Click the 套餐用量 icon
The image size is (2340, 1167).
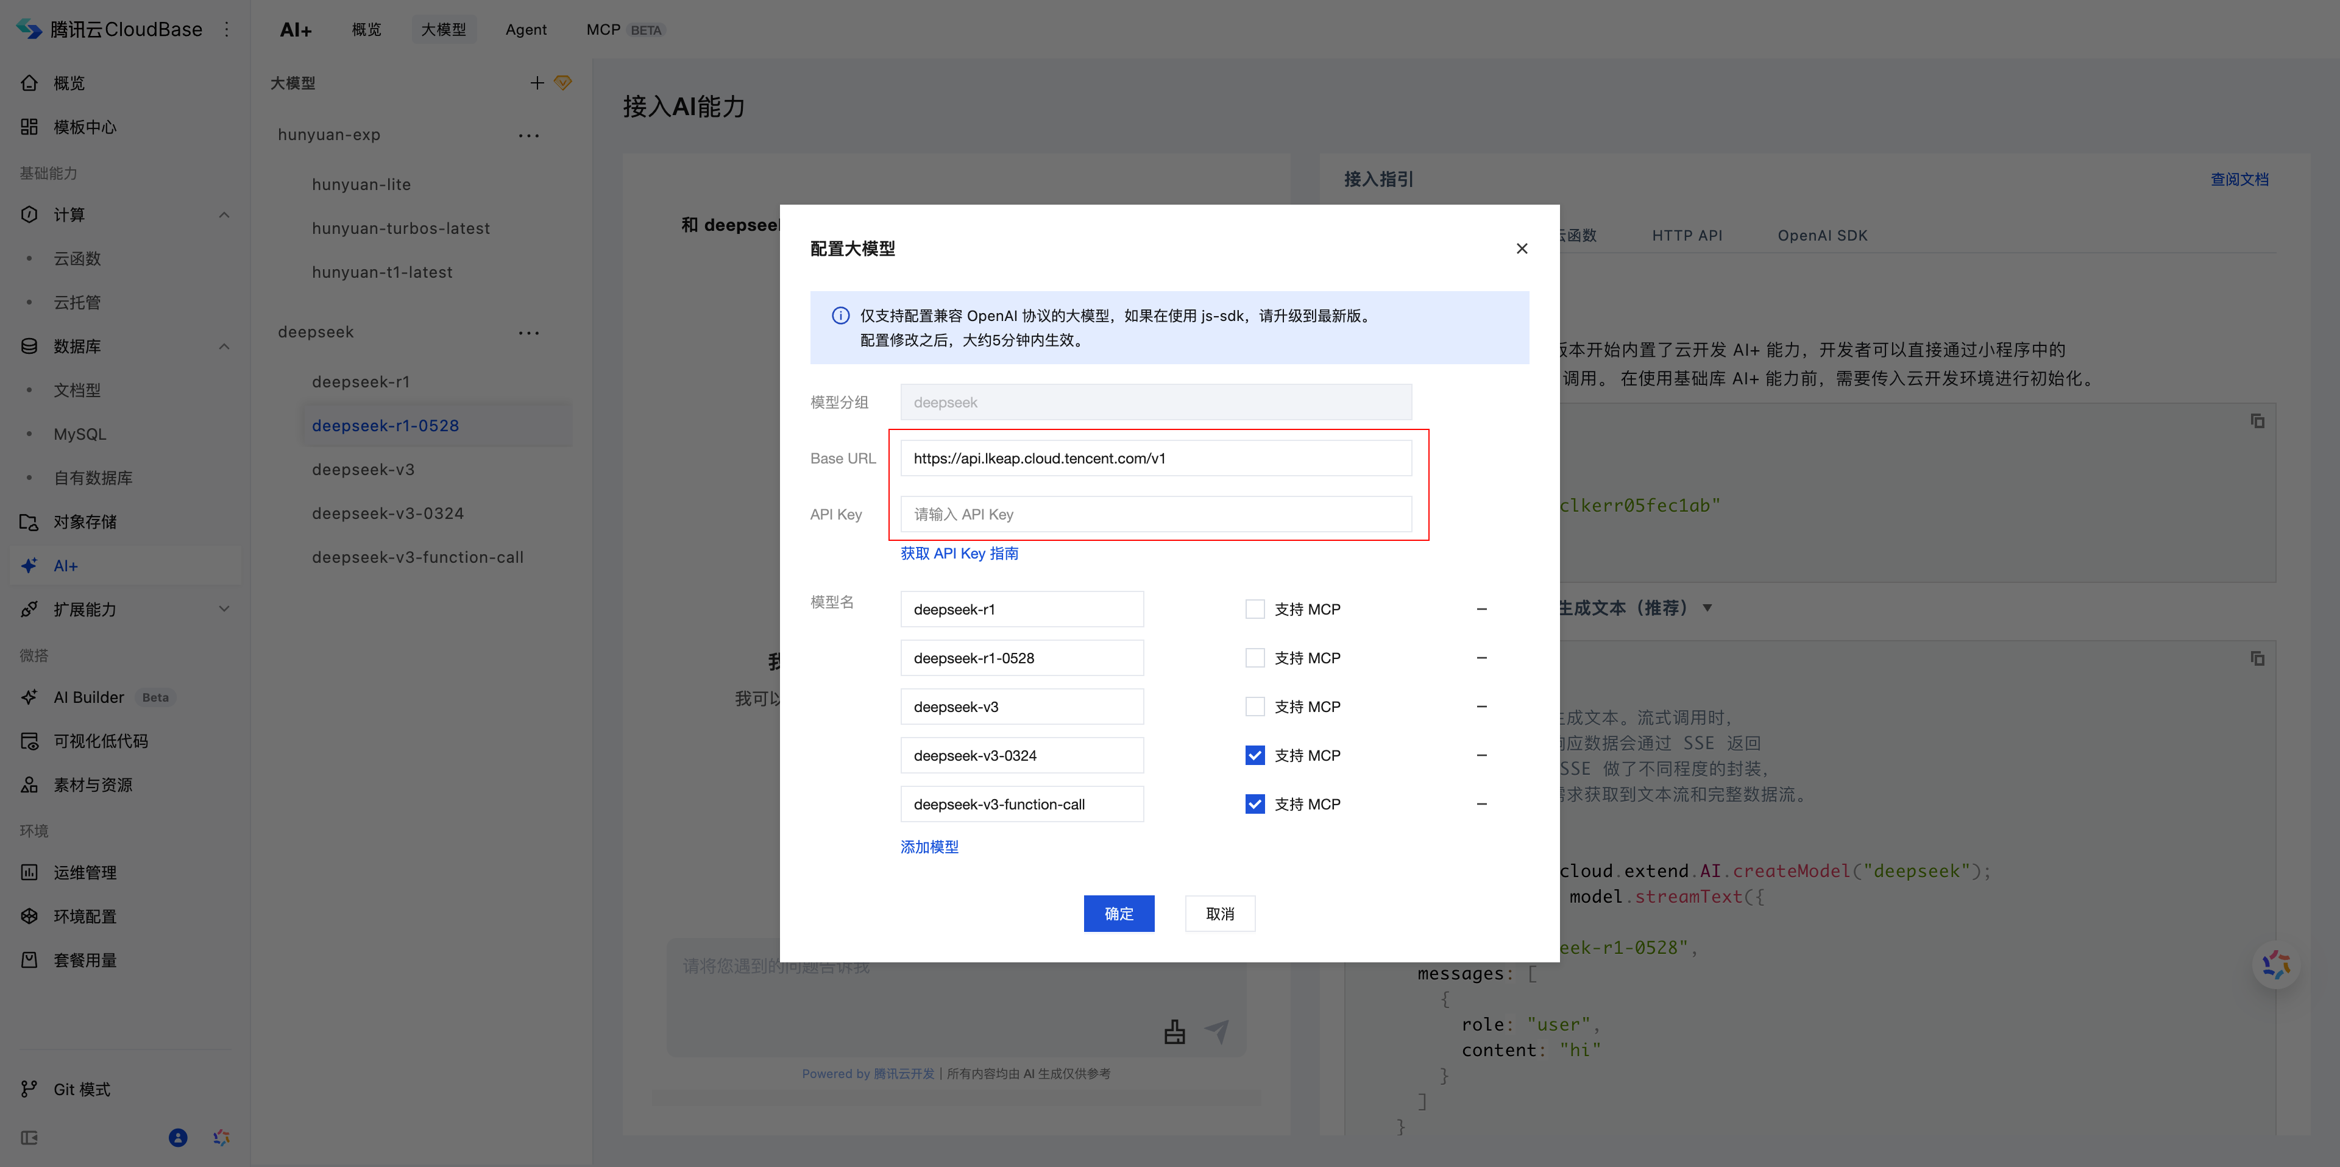[x=29, y=959]
